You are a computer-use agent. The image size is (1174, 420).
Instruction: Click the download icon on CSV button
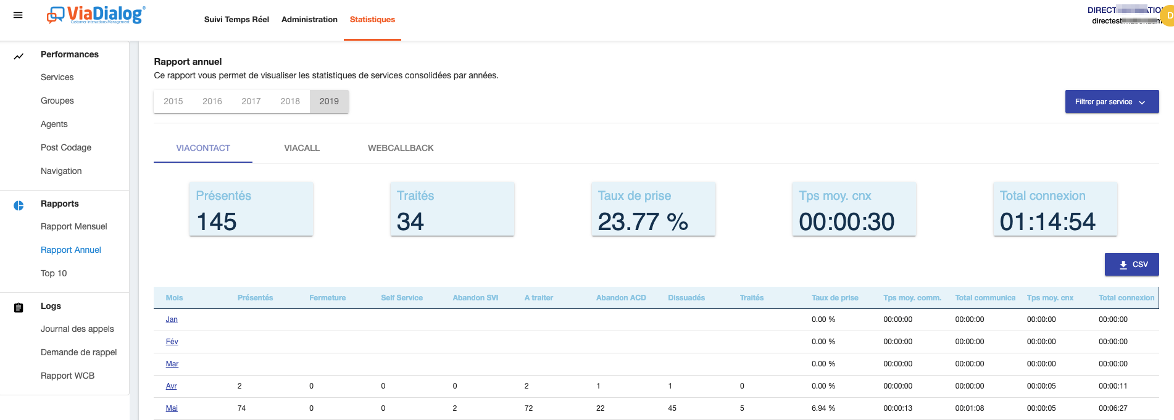coord(1123,265)
